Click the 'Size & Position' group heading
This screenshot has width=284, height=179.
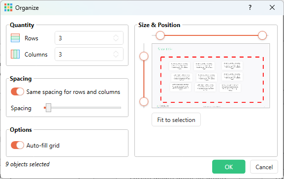click(159, 25)
